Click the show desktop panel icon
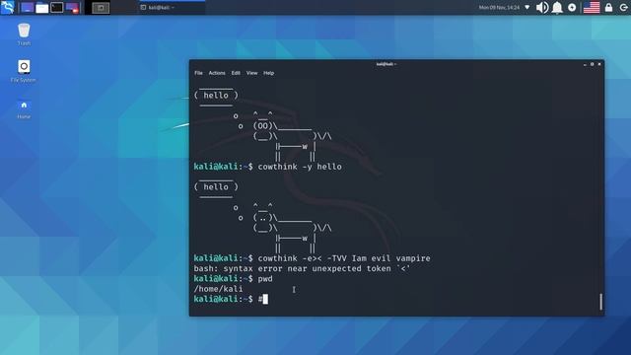631x355 pixels. pos(28,7)
